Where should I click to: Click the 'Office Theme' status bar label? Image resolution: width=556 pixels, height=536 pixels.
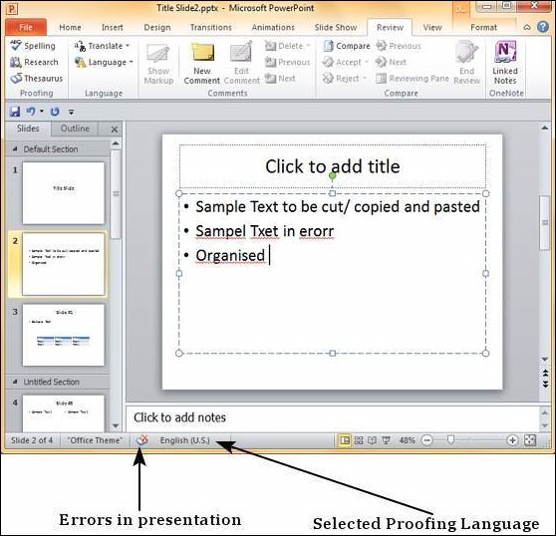(x=95, y=440)
